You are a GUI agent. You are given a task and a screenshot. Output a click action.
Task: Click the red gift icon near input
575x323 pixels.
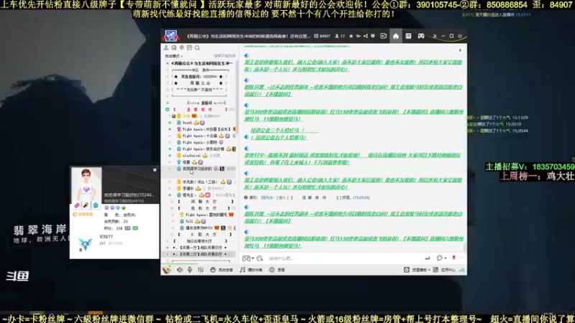[454, 258]
